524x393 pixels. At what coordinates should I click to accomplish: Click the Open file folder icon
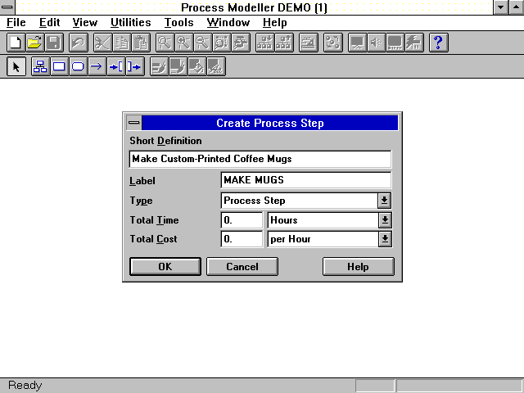[34, 43]
